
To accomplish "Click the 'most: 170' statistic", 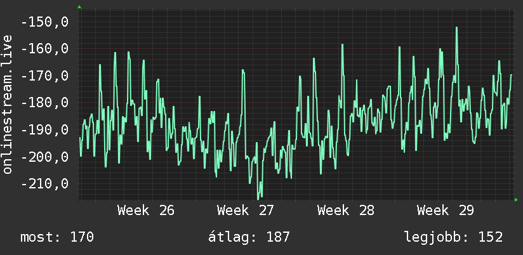I will point(57,237).
